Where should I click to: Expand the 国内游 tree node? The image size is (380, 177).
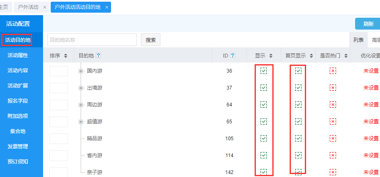click(81, 71)
